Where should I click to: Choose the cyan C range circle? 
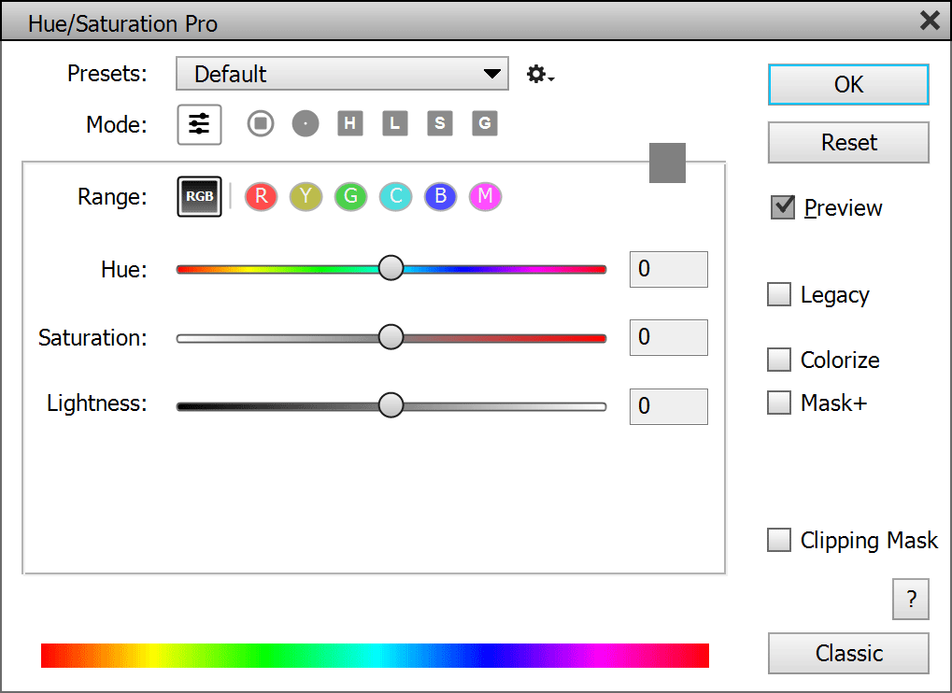point(395,196)
